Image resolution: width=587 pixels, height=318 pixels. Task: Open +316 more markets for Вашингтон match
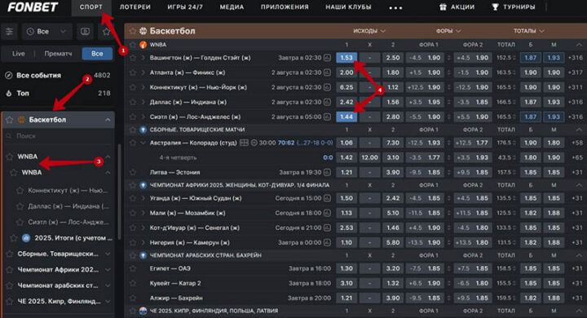coord(576,58)
